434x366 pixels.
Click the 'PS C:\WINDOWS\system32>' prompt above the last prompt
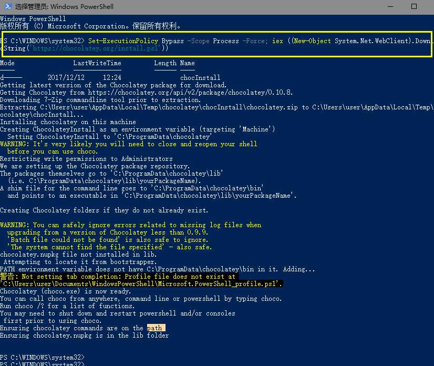(42, 358)
